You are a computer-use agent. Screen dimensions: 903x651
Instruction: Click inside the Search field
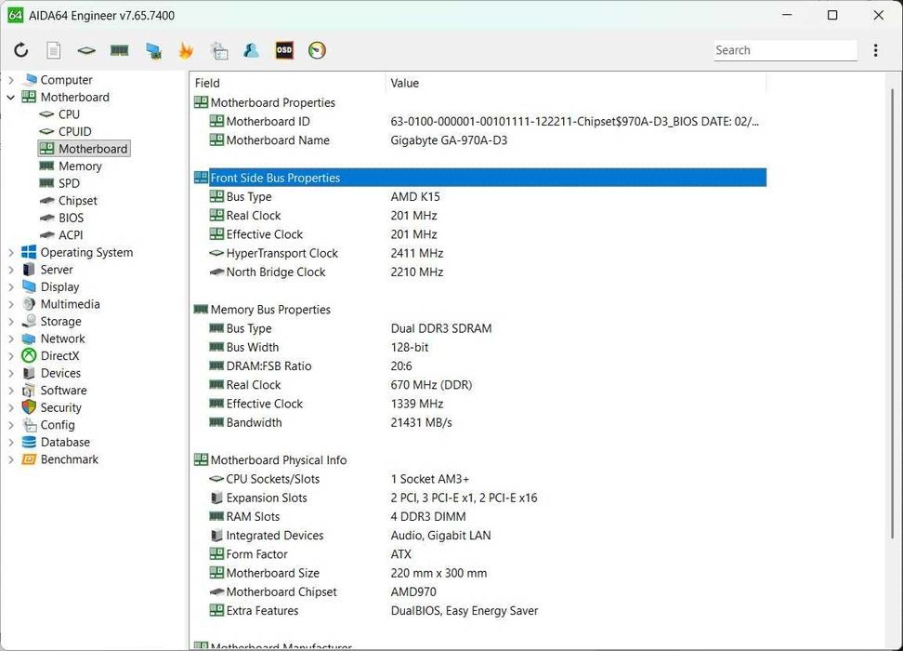[786, 50]
